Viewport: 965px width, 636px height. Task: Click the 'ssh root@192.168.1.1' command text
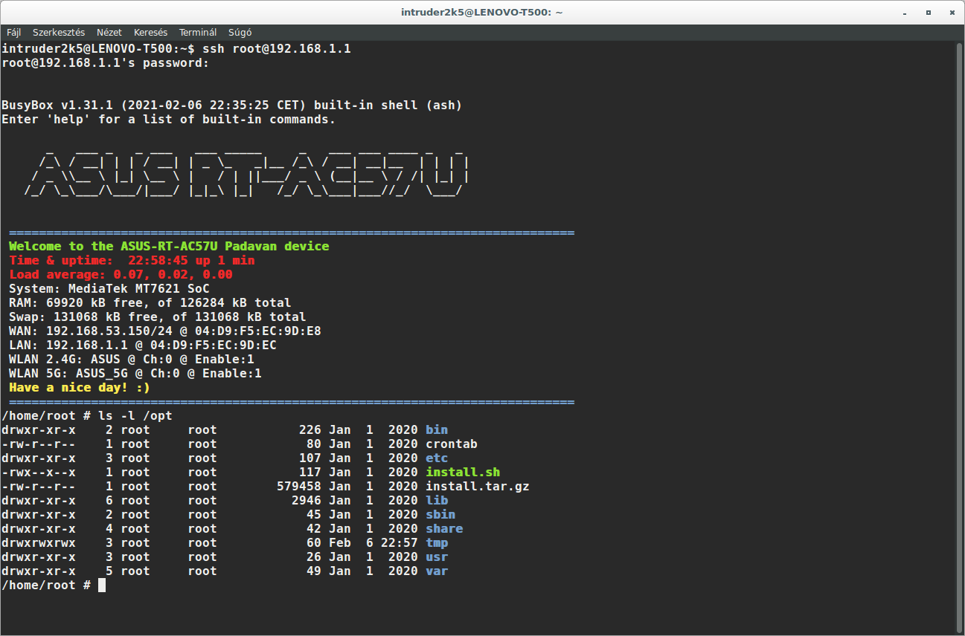coord(276,49)
